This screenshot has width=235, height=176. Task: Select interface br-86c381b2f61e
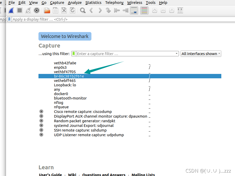(x=130, y=76)
